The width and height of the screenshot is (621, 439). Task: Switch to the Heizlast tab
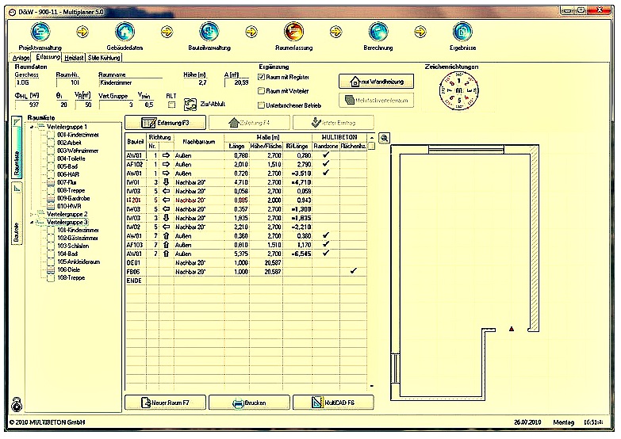pyautogui.click(x=75, y=58)
